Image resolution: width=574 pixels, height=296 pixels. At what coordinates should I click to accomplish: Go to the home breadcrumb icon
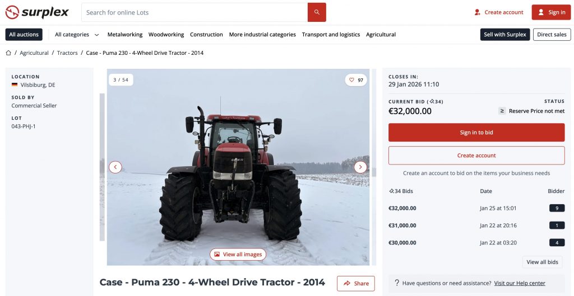(x=8, y=53)
